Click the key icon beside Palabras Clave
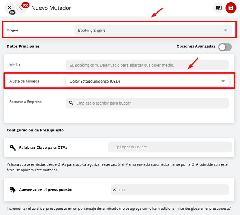 pyautogui.click(x=13, y=147)
